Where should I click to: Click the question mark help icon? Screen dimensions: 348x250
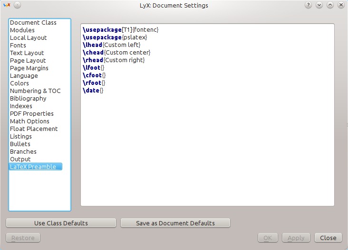[308, 5]
